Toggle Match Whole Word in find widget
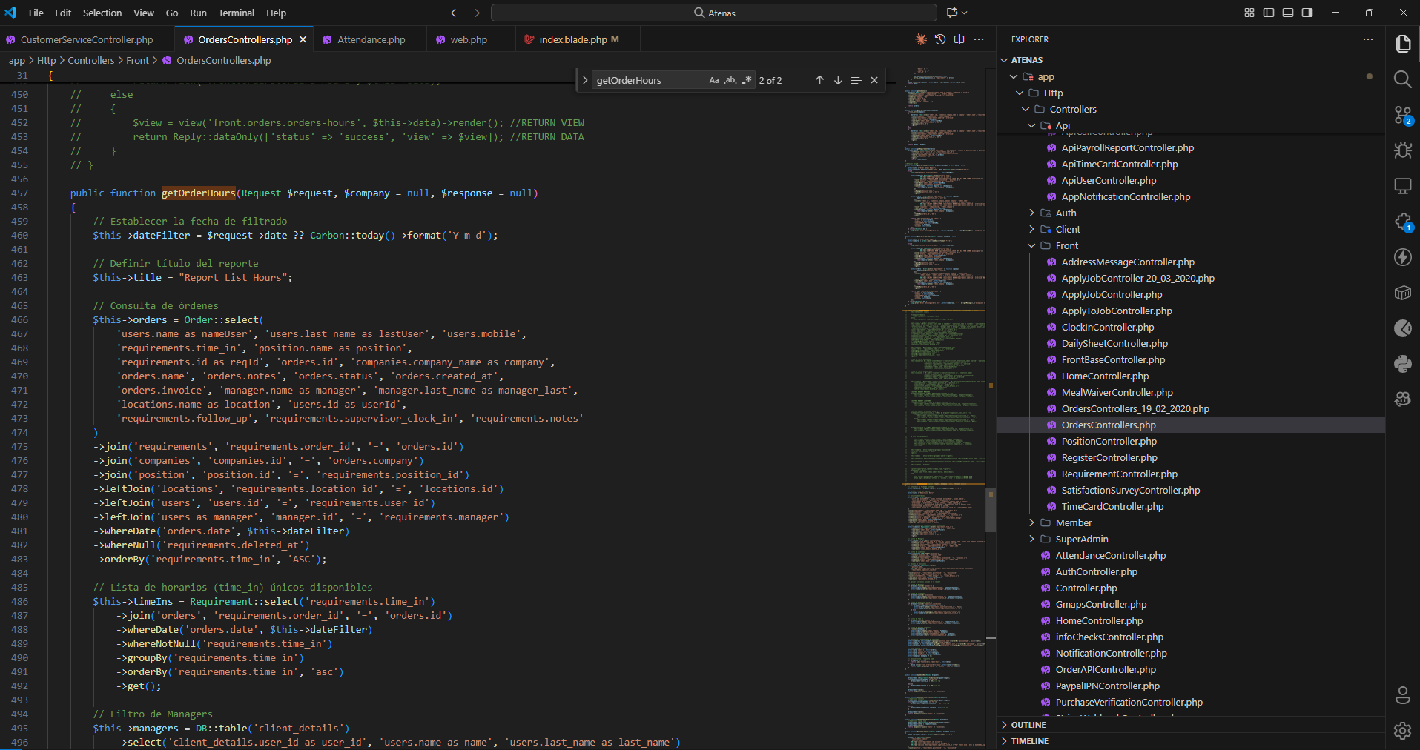The width and height of the screenshot is (1420, 750). tap(730, 80)
